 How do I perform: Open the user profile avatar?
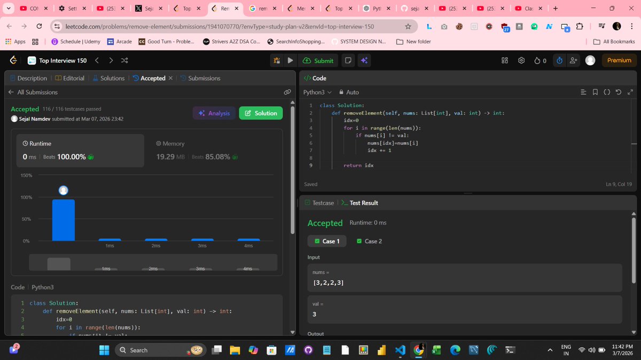pos(590,60)
